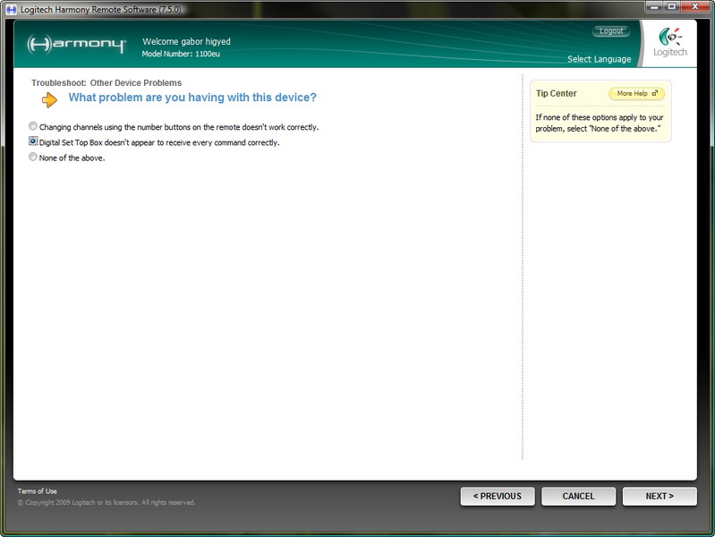Open the Select Language link
This screenshot has height=537, width=715.
pyautogui.click(x=599, y=59)
